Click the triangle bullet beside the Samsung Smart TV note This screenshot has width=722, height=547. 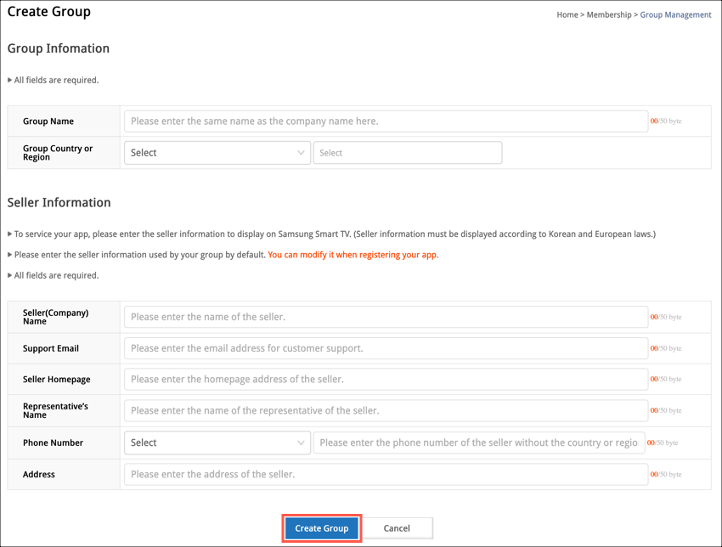pos(10,234)
